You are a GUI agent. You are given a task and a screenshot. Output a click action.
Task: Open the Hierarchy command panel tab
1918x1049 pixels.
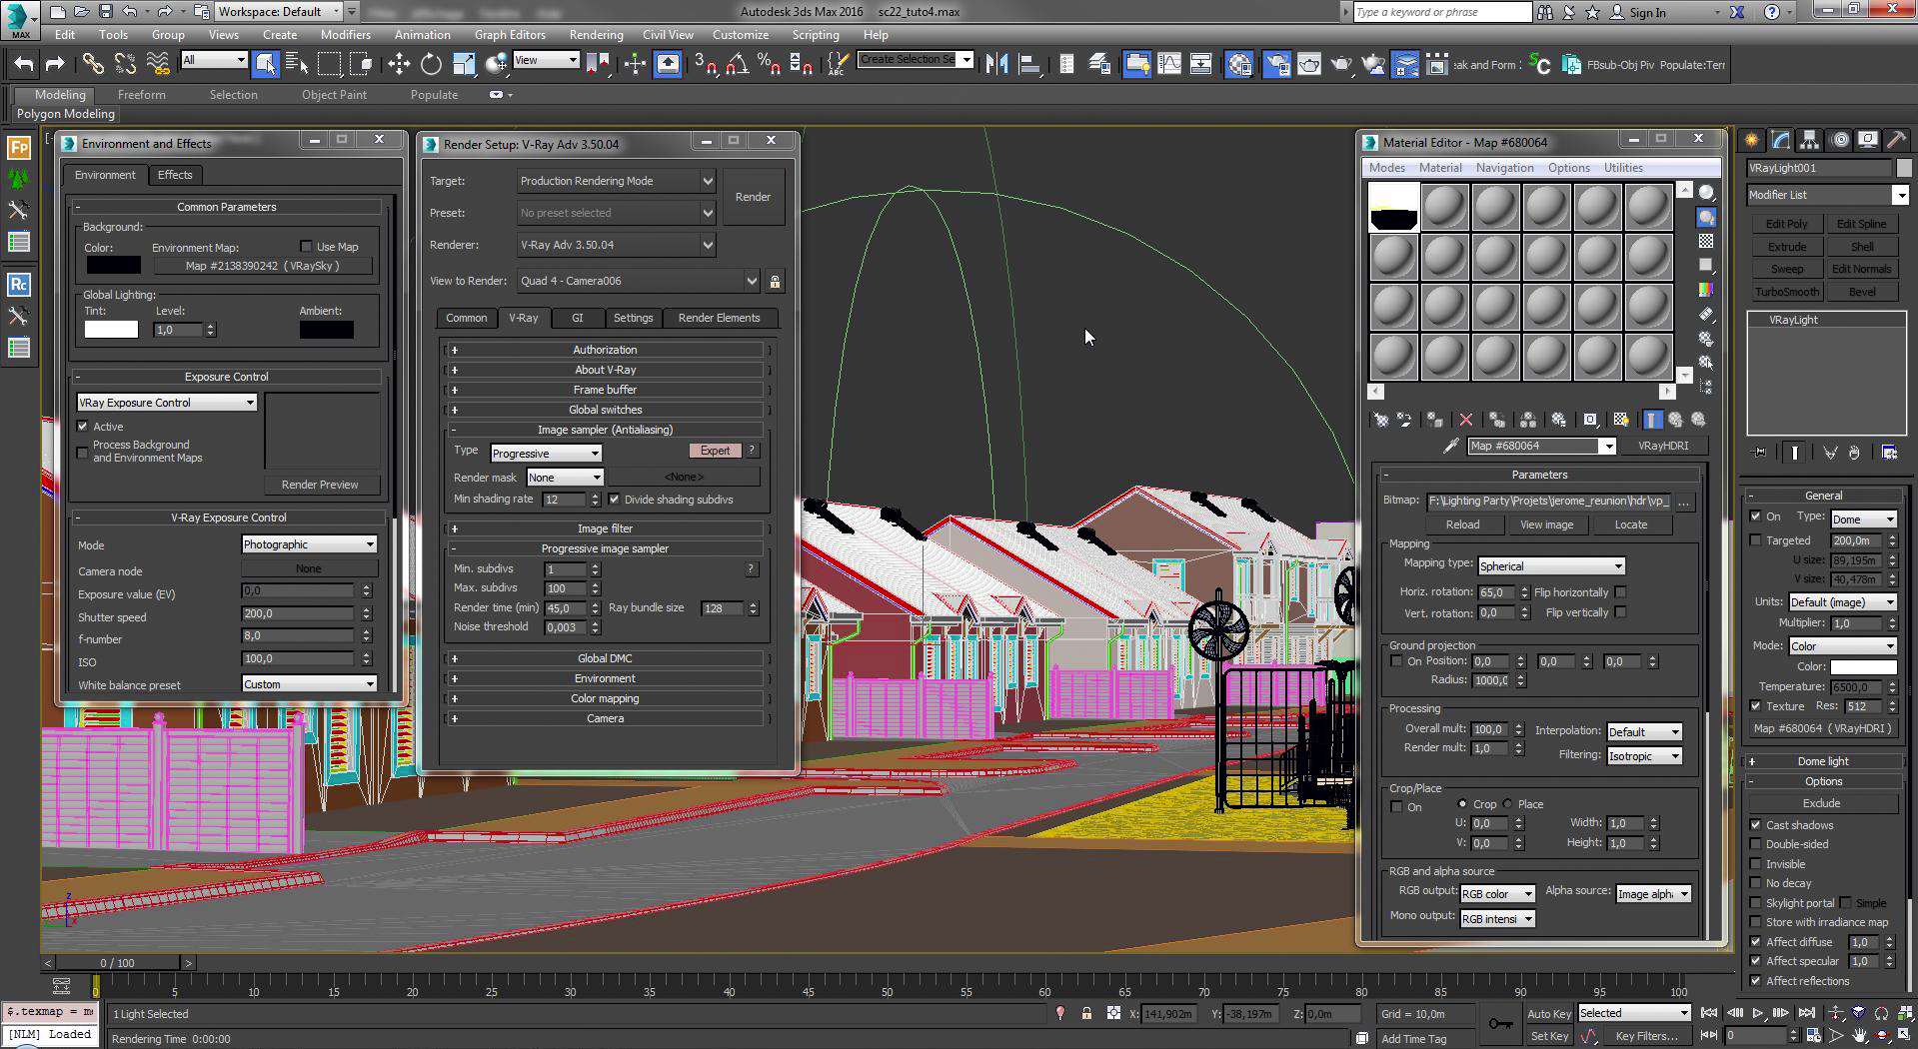pyautogui.click(x=1809, y=141)
